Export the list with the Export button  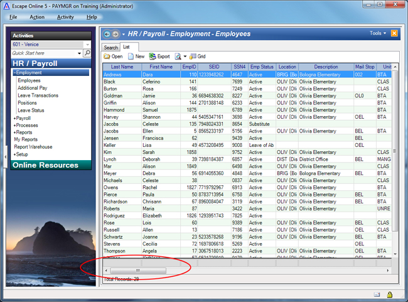159,57
